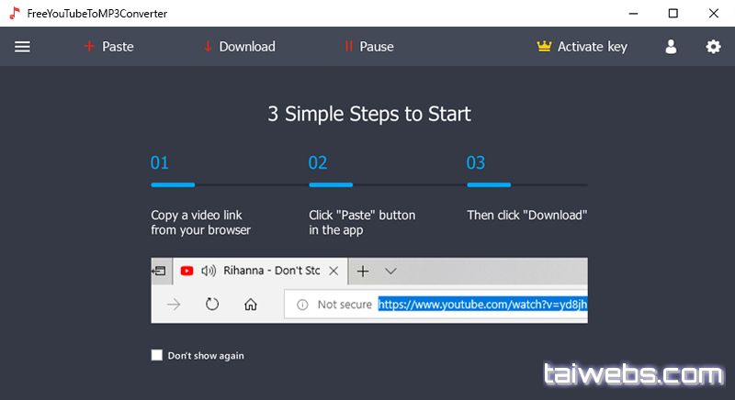Screen dimensions: 735x400
Task: Click the Download button
Action: point(240,47)
